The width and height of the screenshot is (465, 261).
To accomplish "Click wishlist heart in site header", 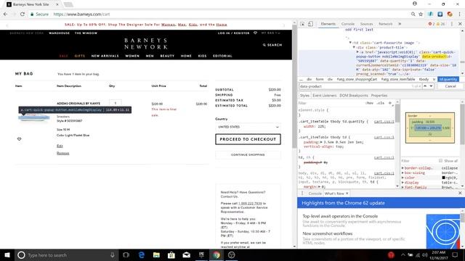I will click(255, 33).
